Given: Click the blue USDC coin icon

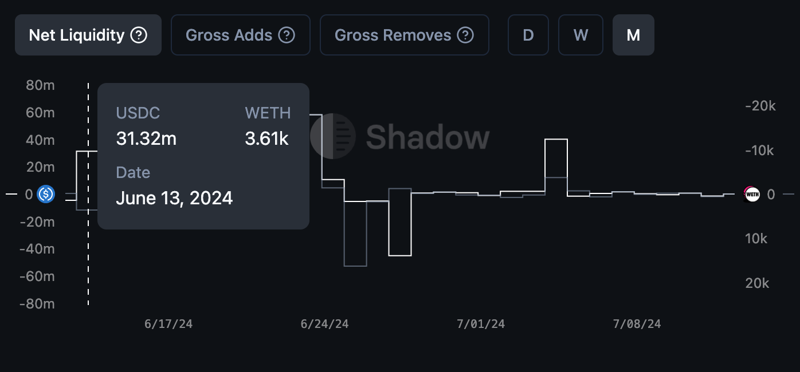Looking at the screenshot, I should 46,194.
